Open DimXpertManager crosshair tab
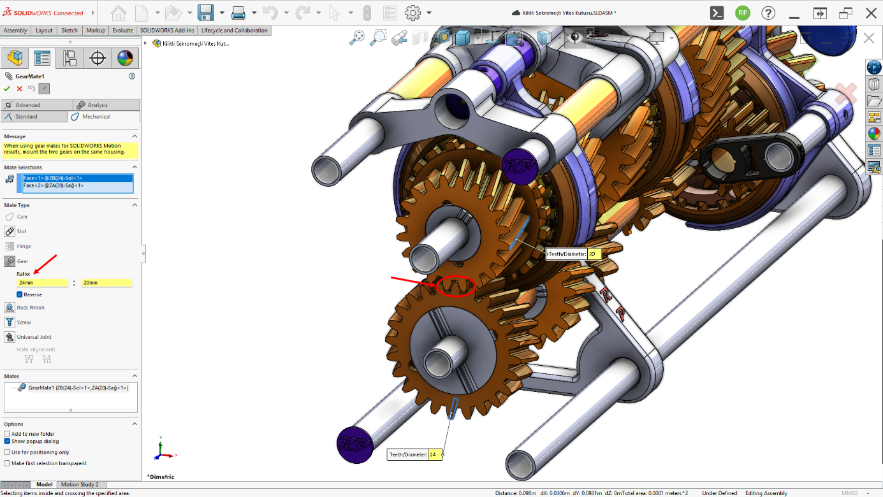 (x=97, y=59)
